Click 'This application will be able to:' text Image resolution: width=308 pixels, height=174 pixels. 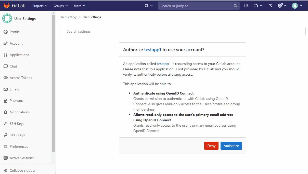[148, 84]
